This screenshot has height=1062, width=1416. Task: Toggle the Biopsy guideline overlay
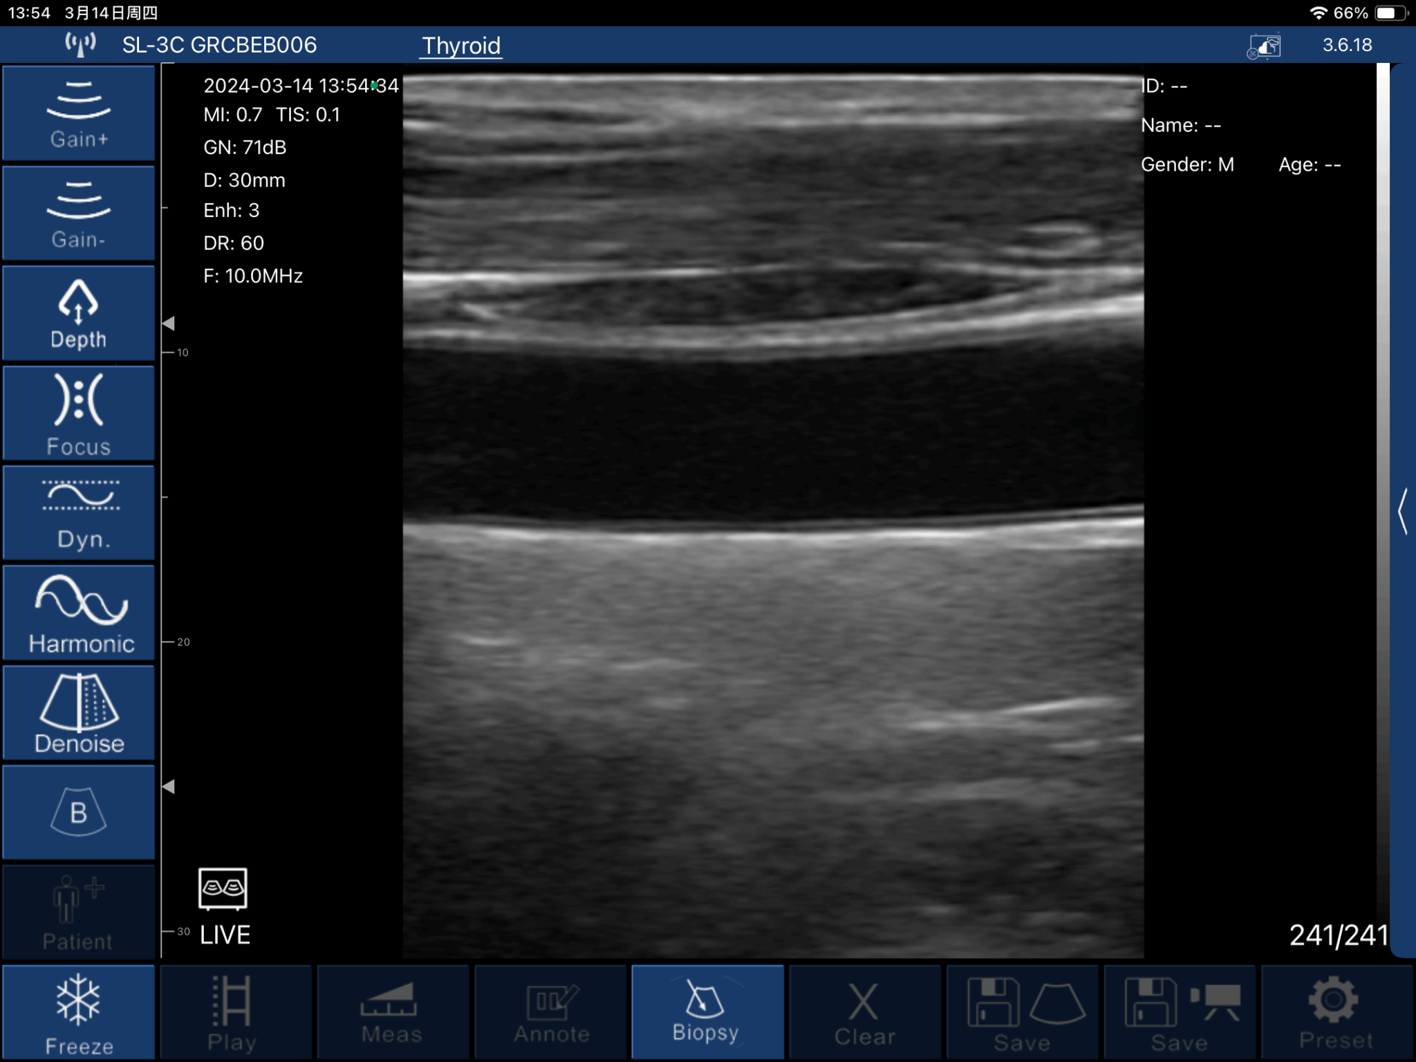[x=707, y=1012]
